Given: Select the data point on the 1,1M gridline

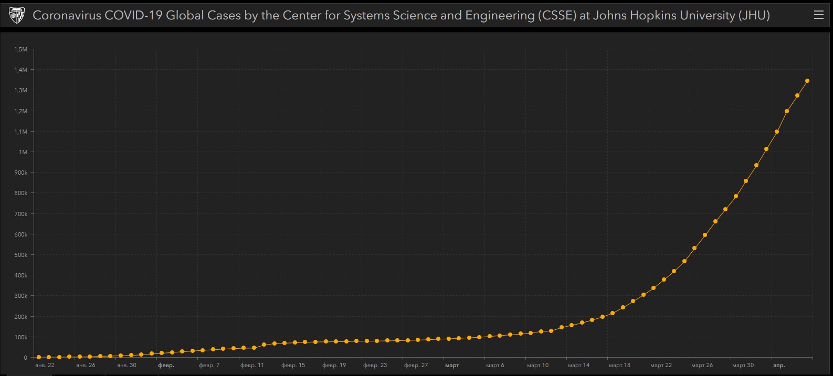Looking at the screenshot, I should (x=777, y=132).
